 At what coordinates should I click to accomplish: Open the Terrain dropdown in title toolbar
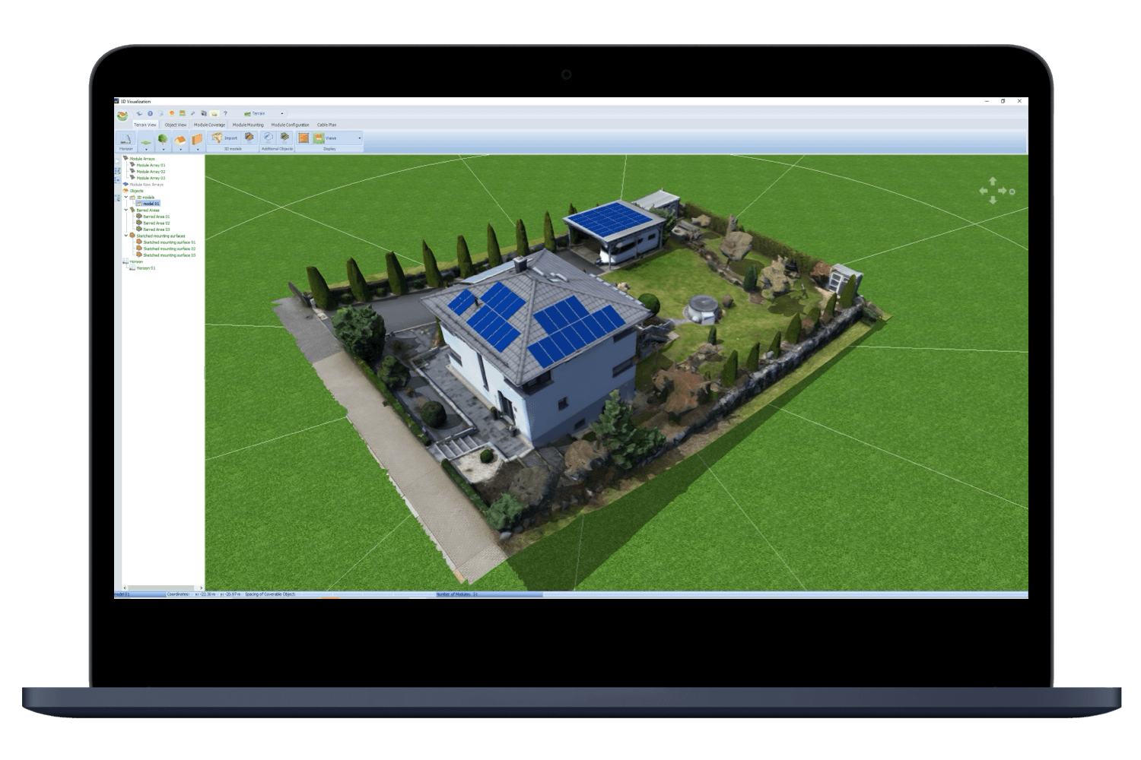[x=282, y=113]
